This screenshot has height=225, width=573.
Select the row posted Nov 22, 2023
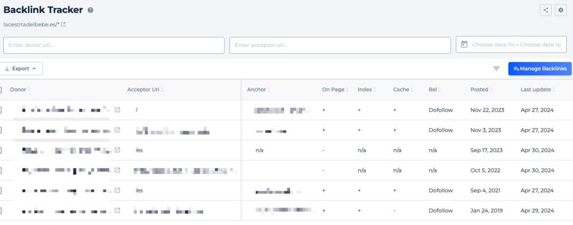point(1,110)
